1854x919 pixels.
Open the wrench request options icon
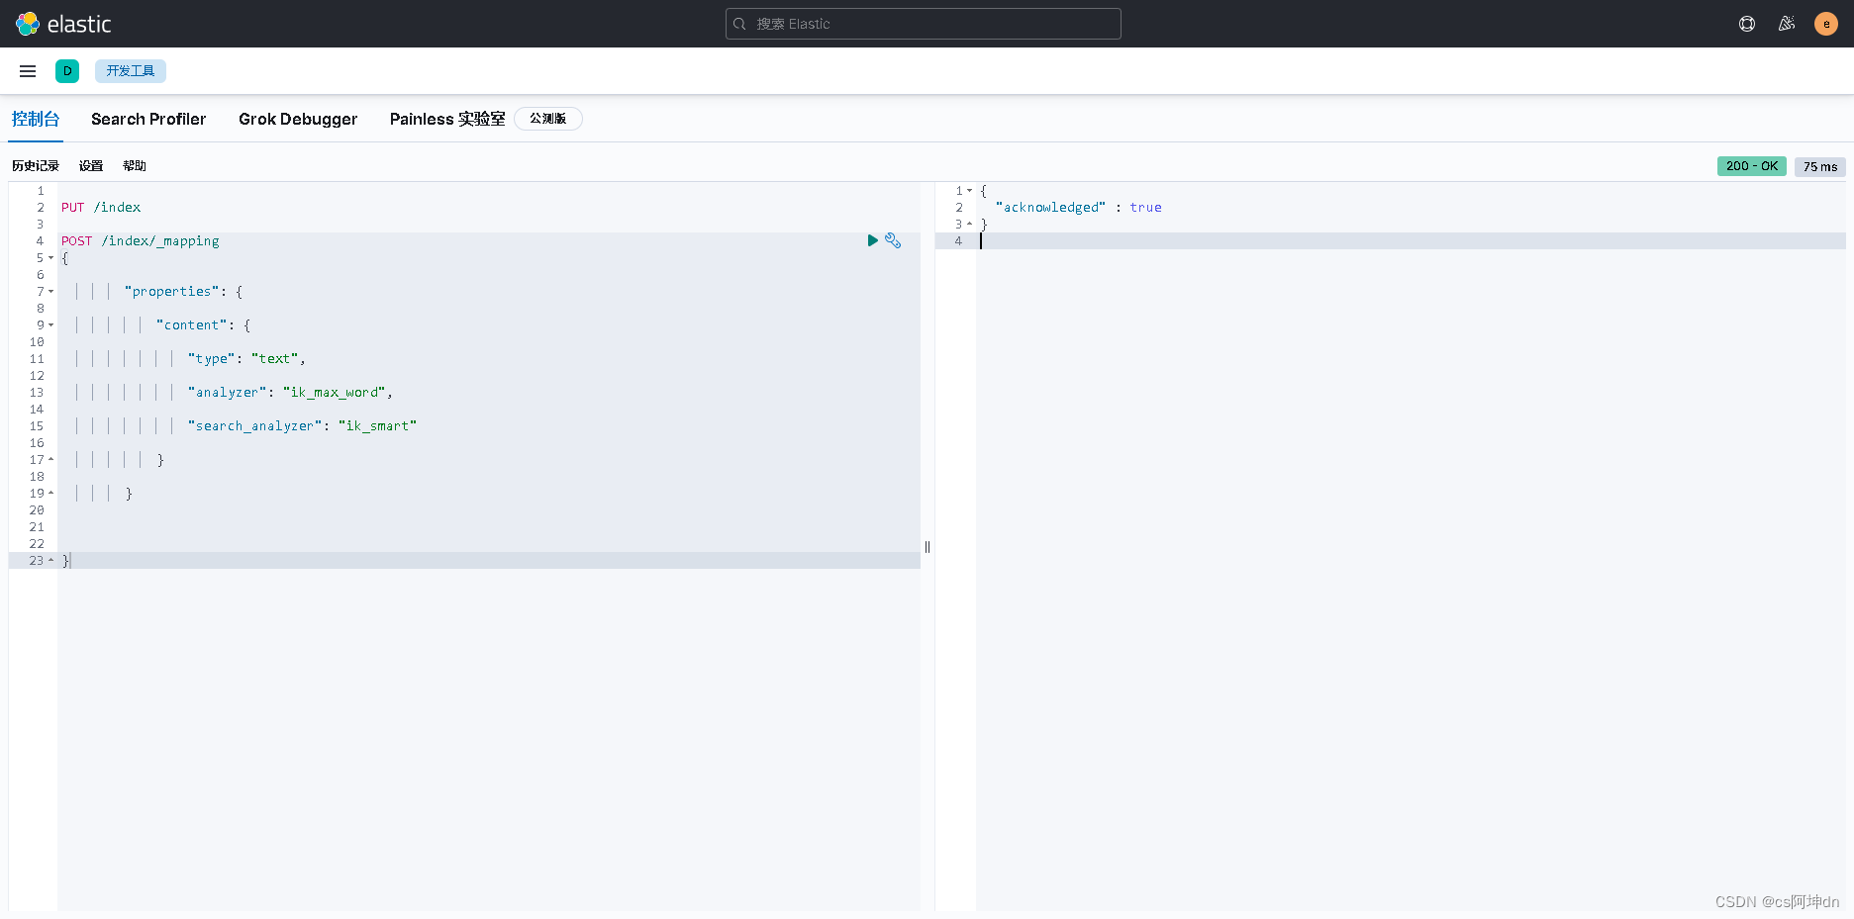pyautogui.click(x=893, y=240)
